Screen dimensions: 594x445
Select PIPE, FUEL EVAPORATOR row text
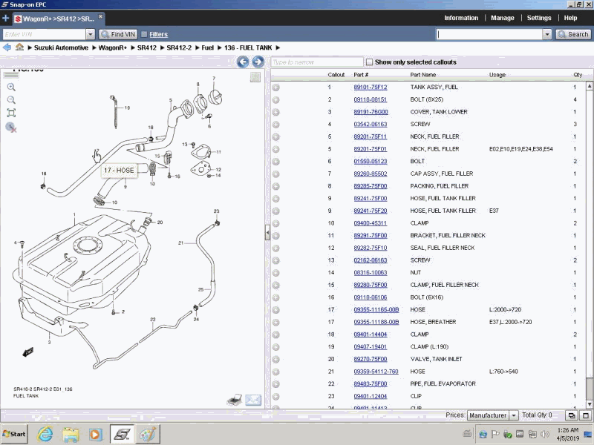(443, 384)
